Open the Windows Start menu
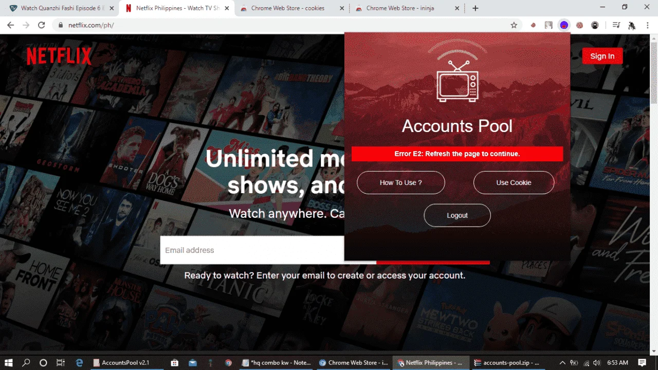This screenshot has height=370, width=658. [9, 363]
